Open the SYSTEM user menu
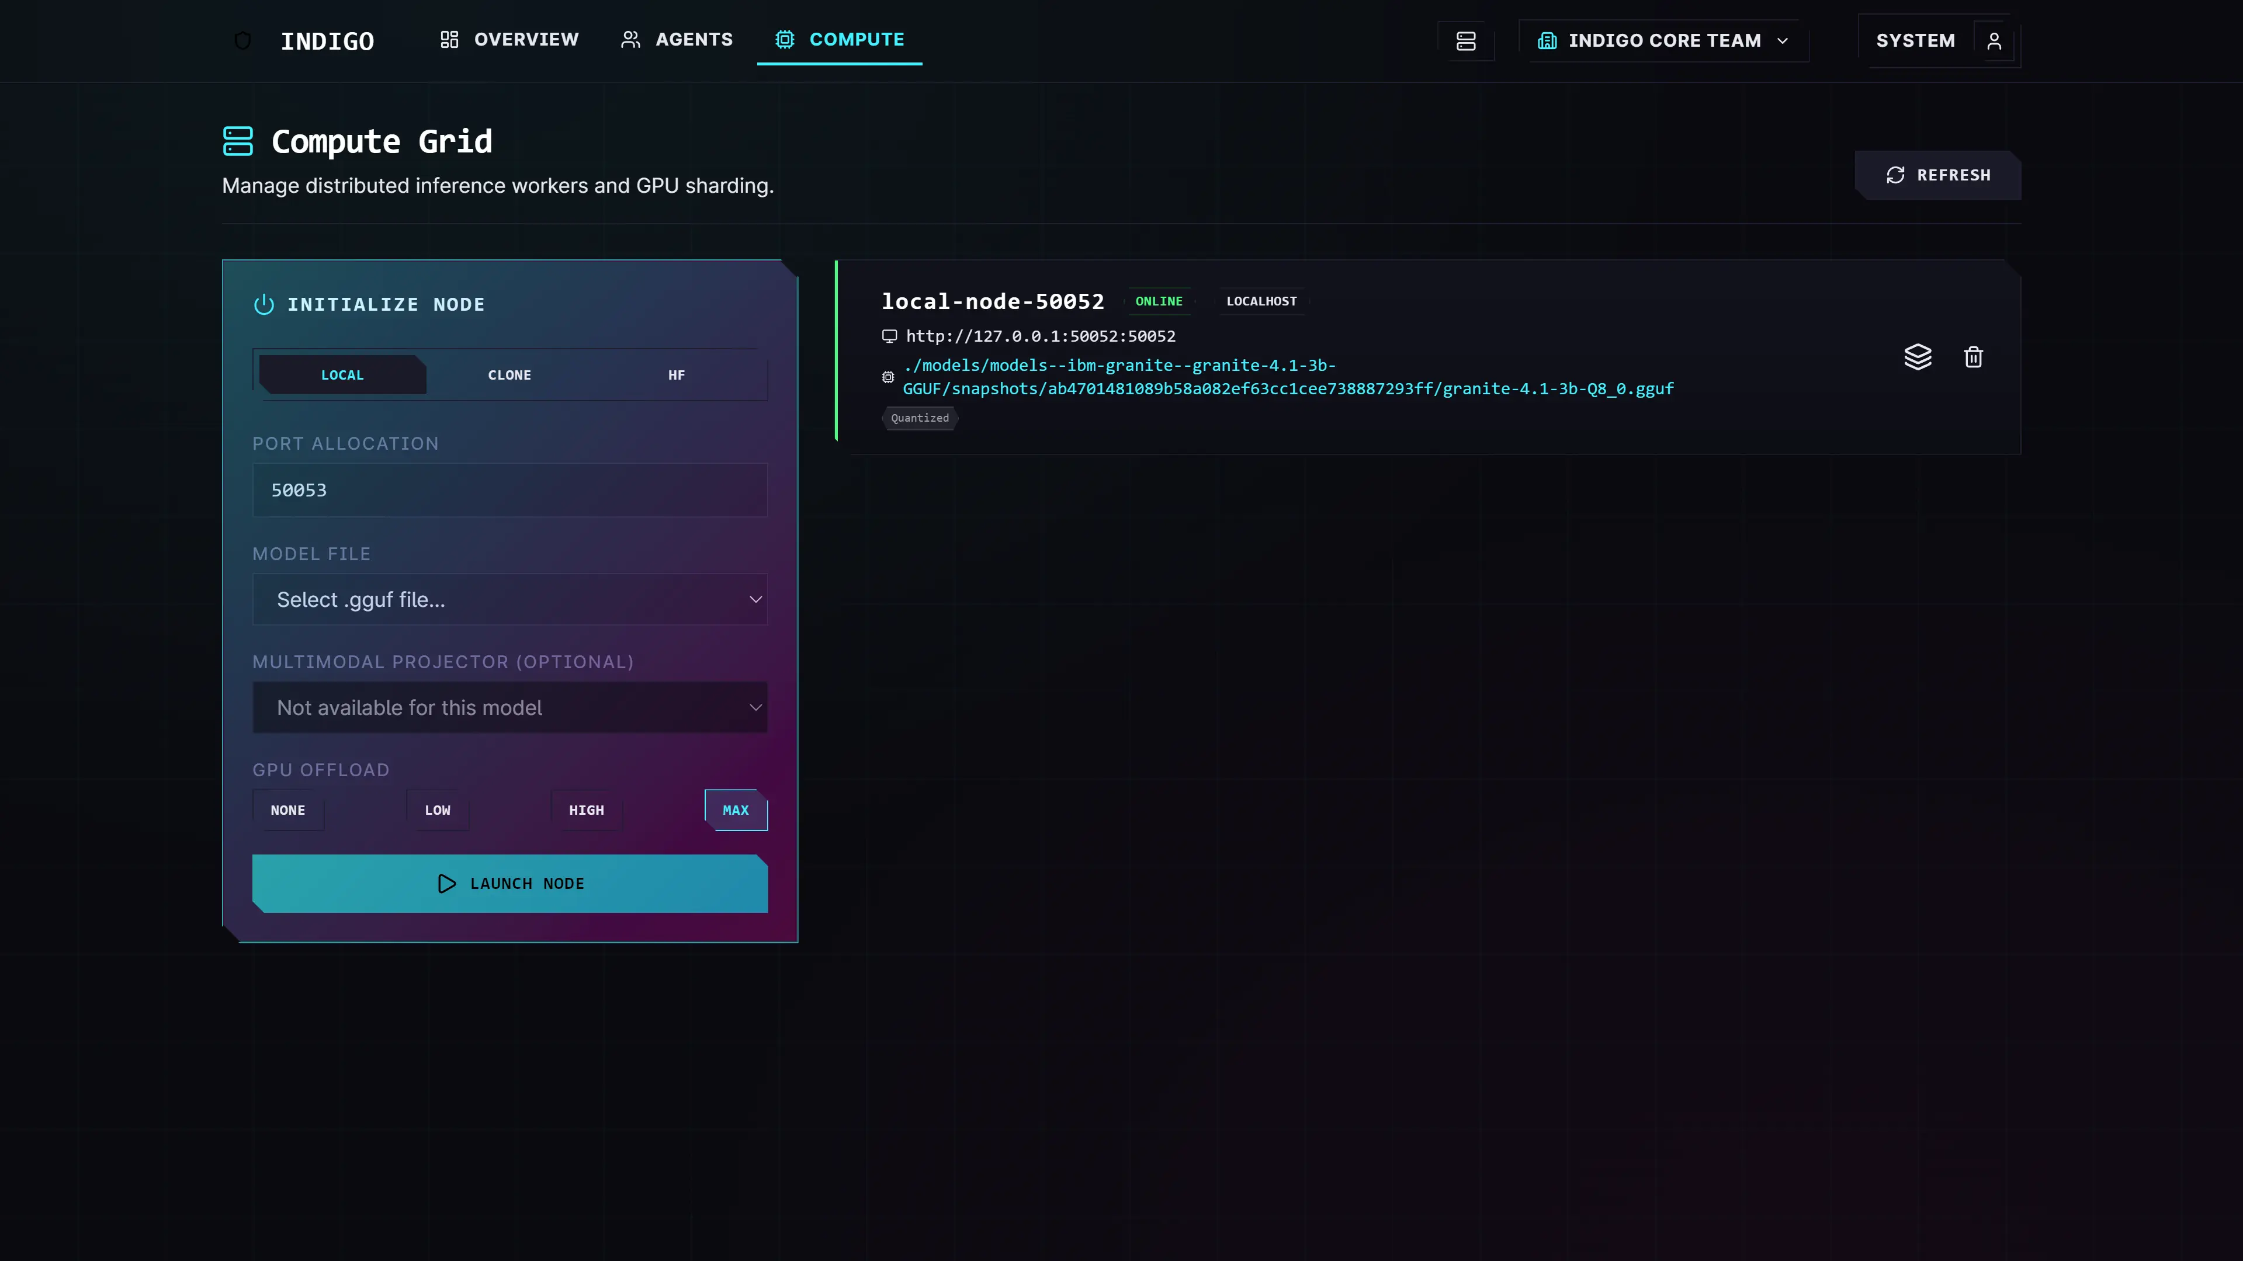Screen dimensions: 2243x1261 (1939, 41)
